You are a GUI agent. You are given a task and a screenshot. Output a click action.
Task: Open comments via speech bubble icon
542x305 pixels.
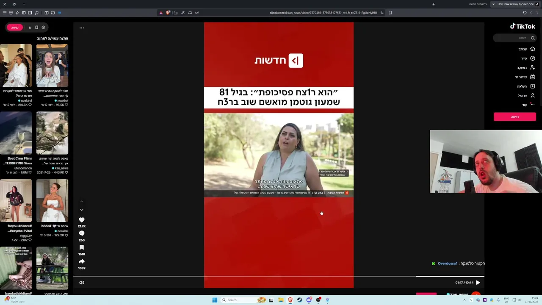[x=82, y=233]
